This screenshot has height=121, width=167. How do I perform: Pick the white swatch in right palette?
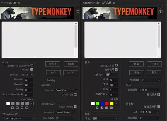(93, 103)
